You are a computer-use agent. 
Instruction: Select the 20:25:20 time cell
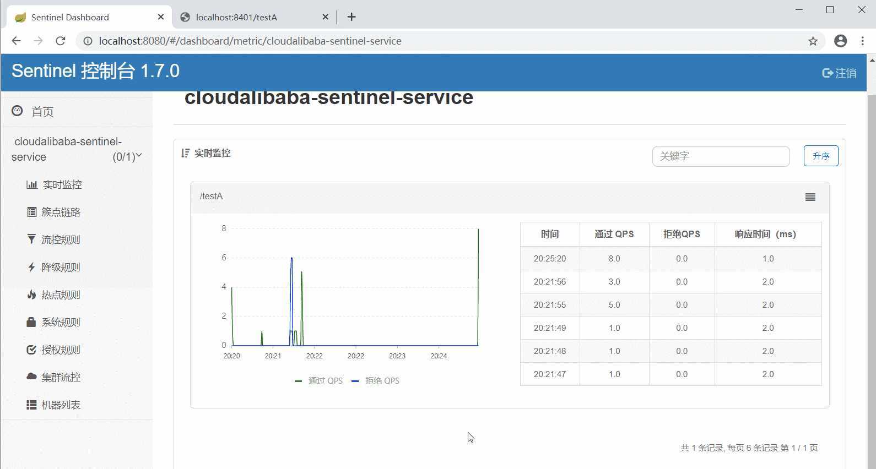pyautogui.click(x=550, y=258)
